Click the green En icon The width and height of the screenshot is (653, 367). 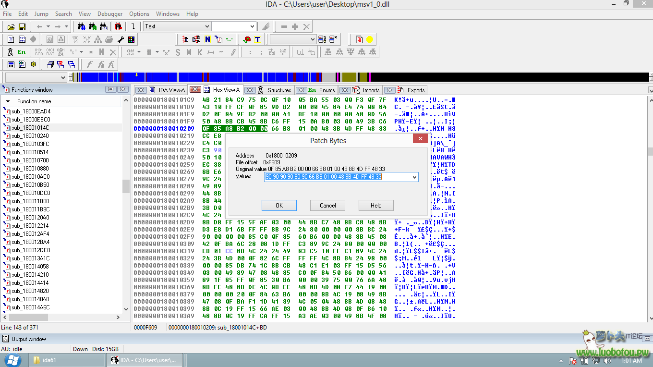(22, 52)
